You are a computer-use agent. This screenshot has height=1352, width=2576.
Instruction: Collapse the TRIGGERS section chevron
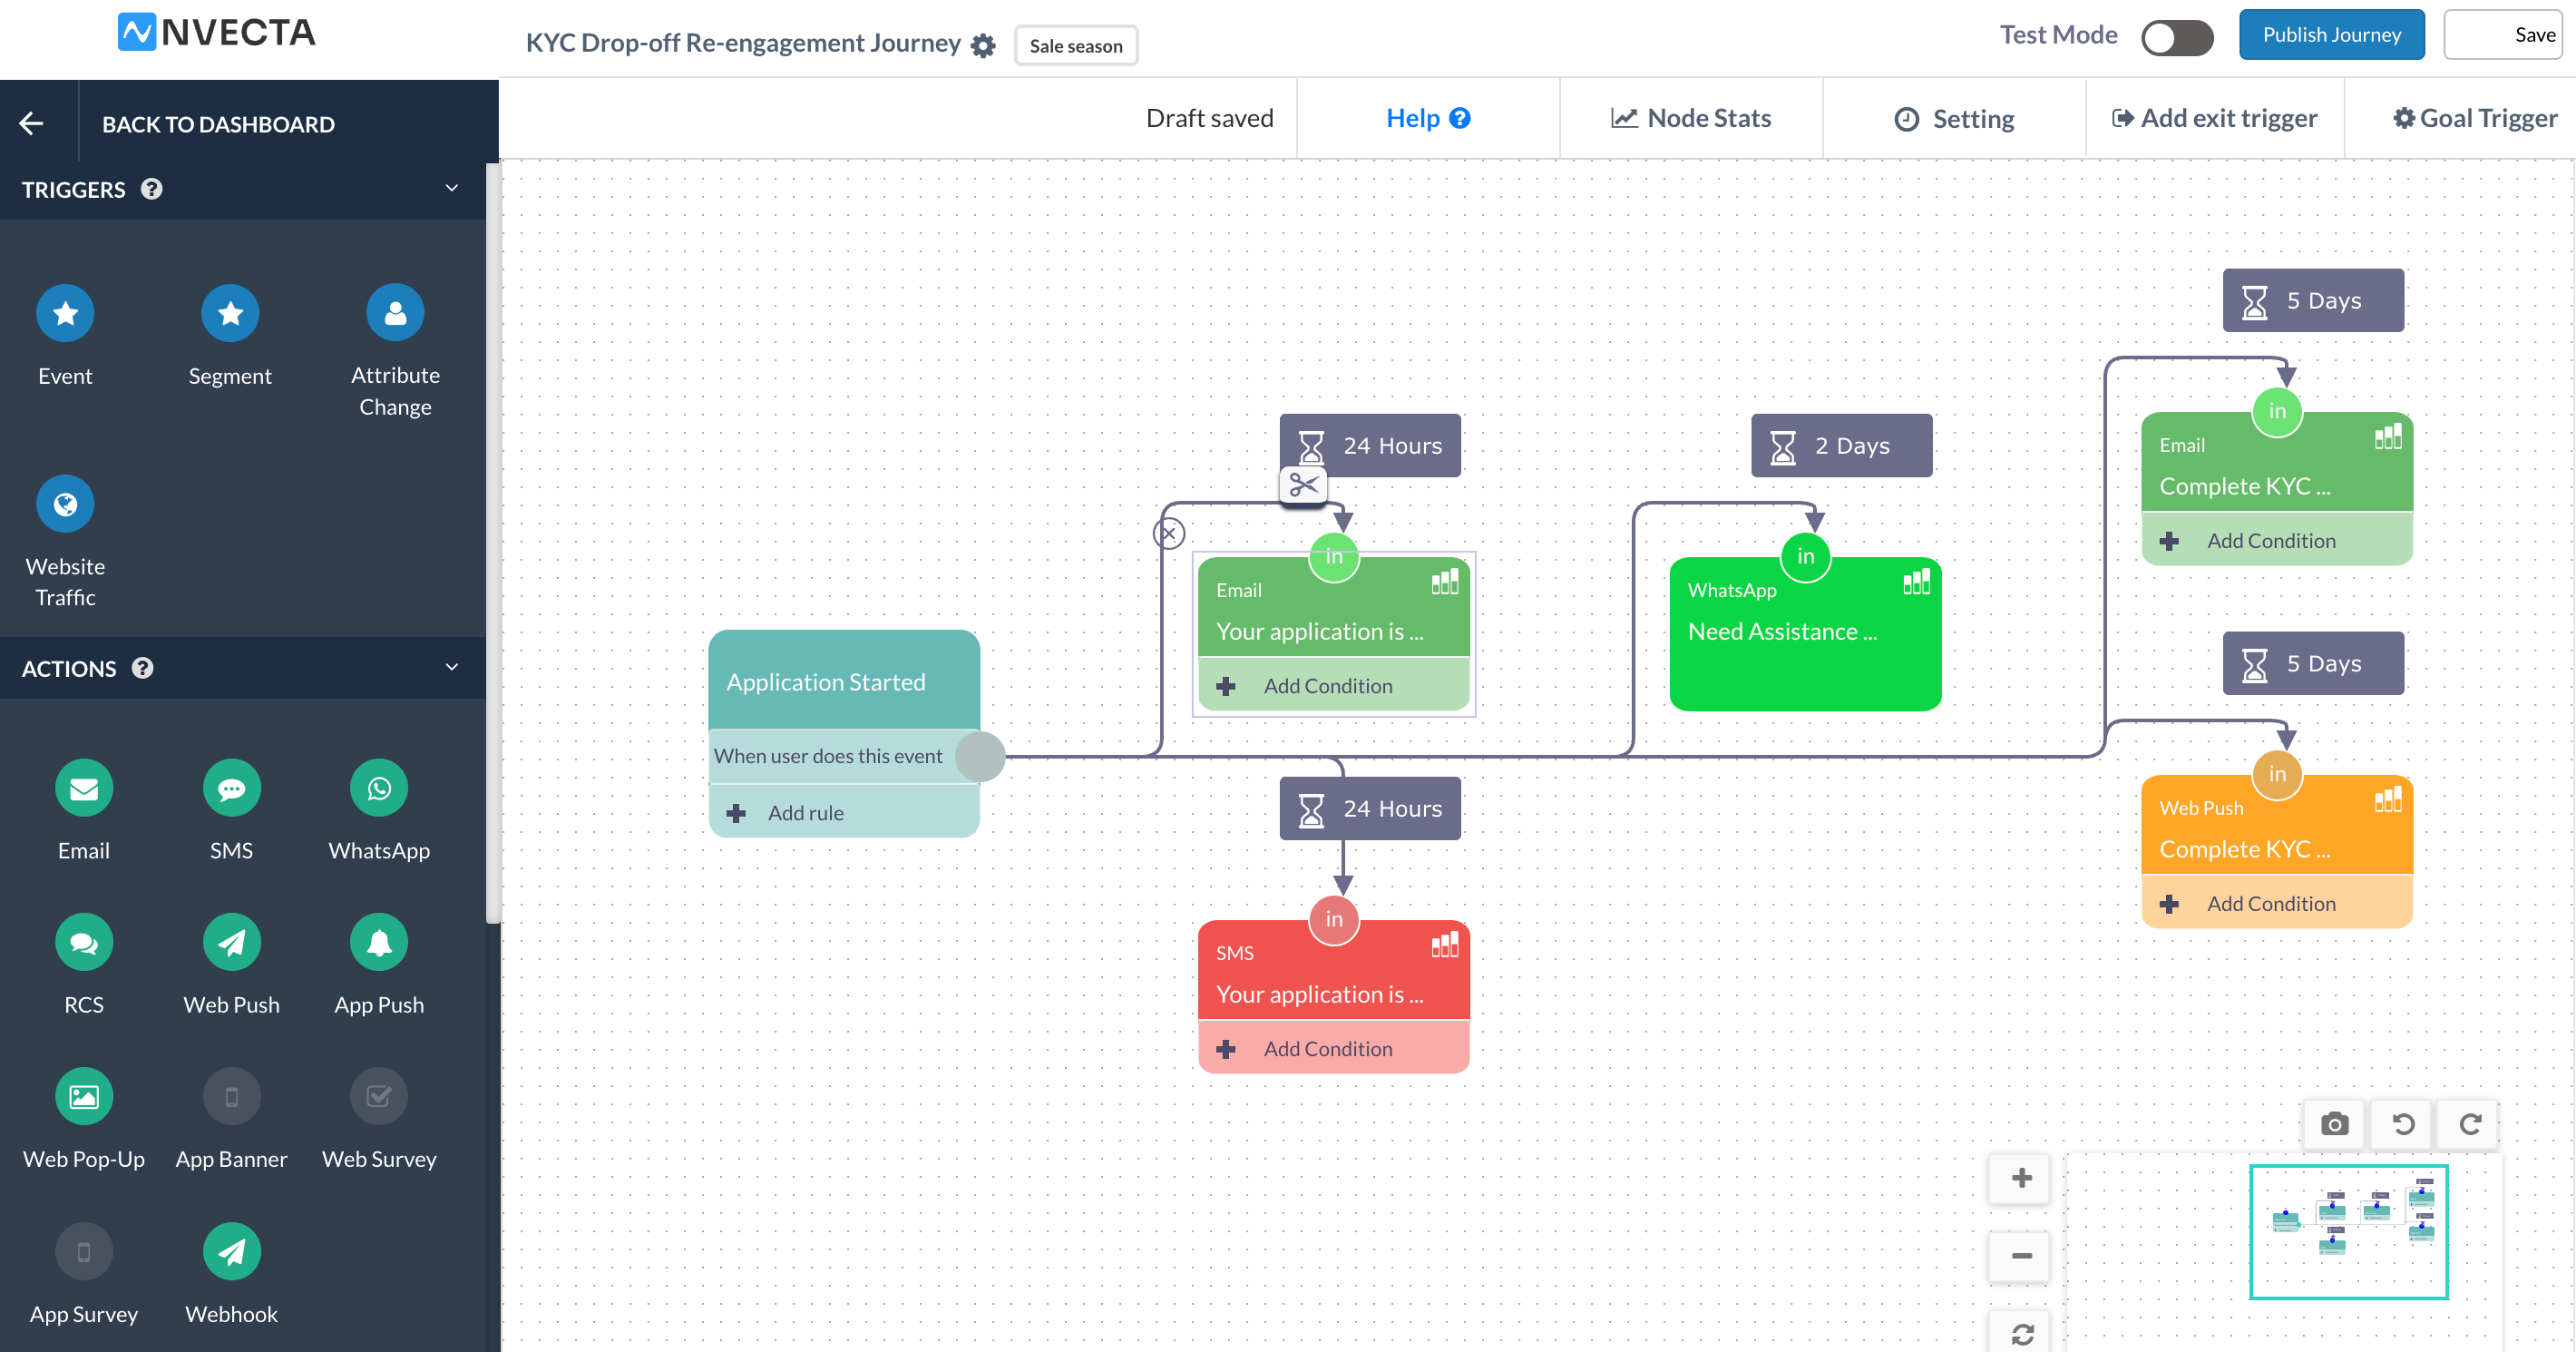point(452,188)
